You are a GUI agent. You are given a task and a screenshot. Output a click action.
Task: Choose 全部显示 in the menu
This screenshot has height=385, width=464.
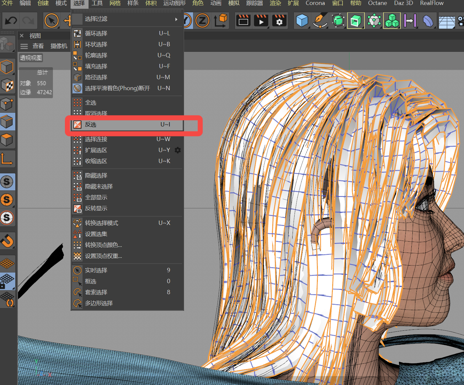click(127, 197)
